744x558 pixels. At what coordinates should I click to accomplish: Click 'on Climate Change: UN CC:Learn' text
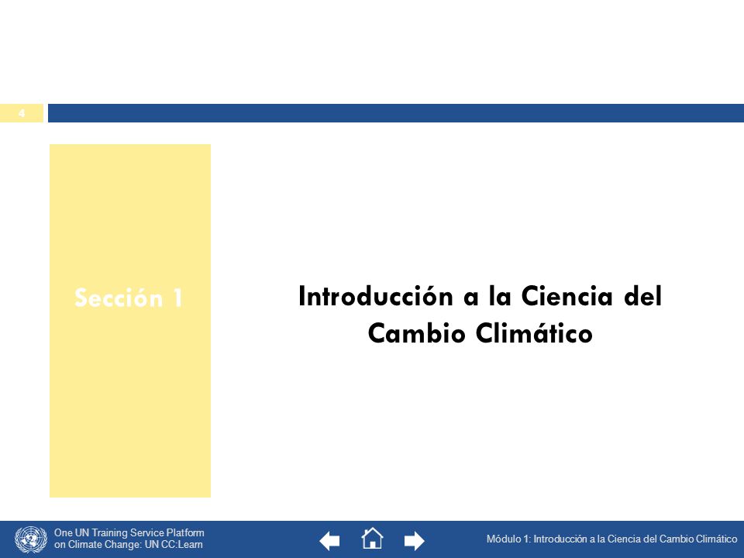(128, 545)
